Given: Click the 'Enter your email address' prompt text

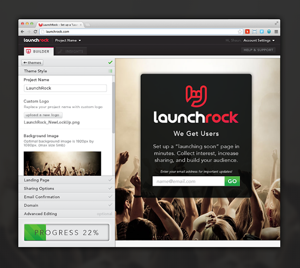Looking at the screenshot, I should 196,172.
